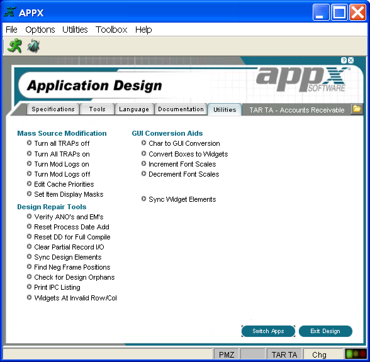370x362 pixels.
Task: Choose Turn all TRAPs off
Action: pos(62,143)
